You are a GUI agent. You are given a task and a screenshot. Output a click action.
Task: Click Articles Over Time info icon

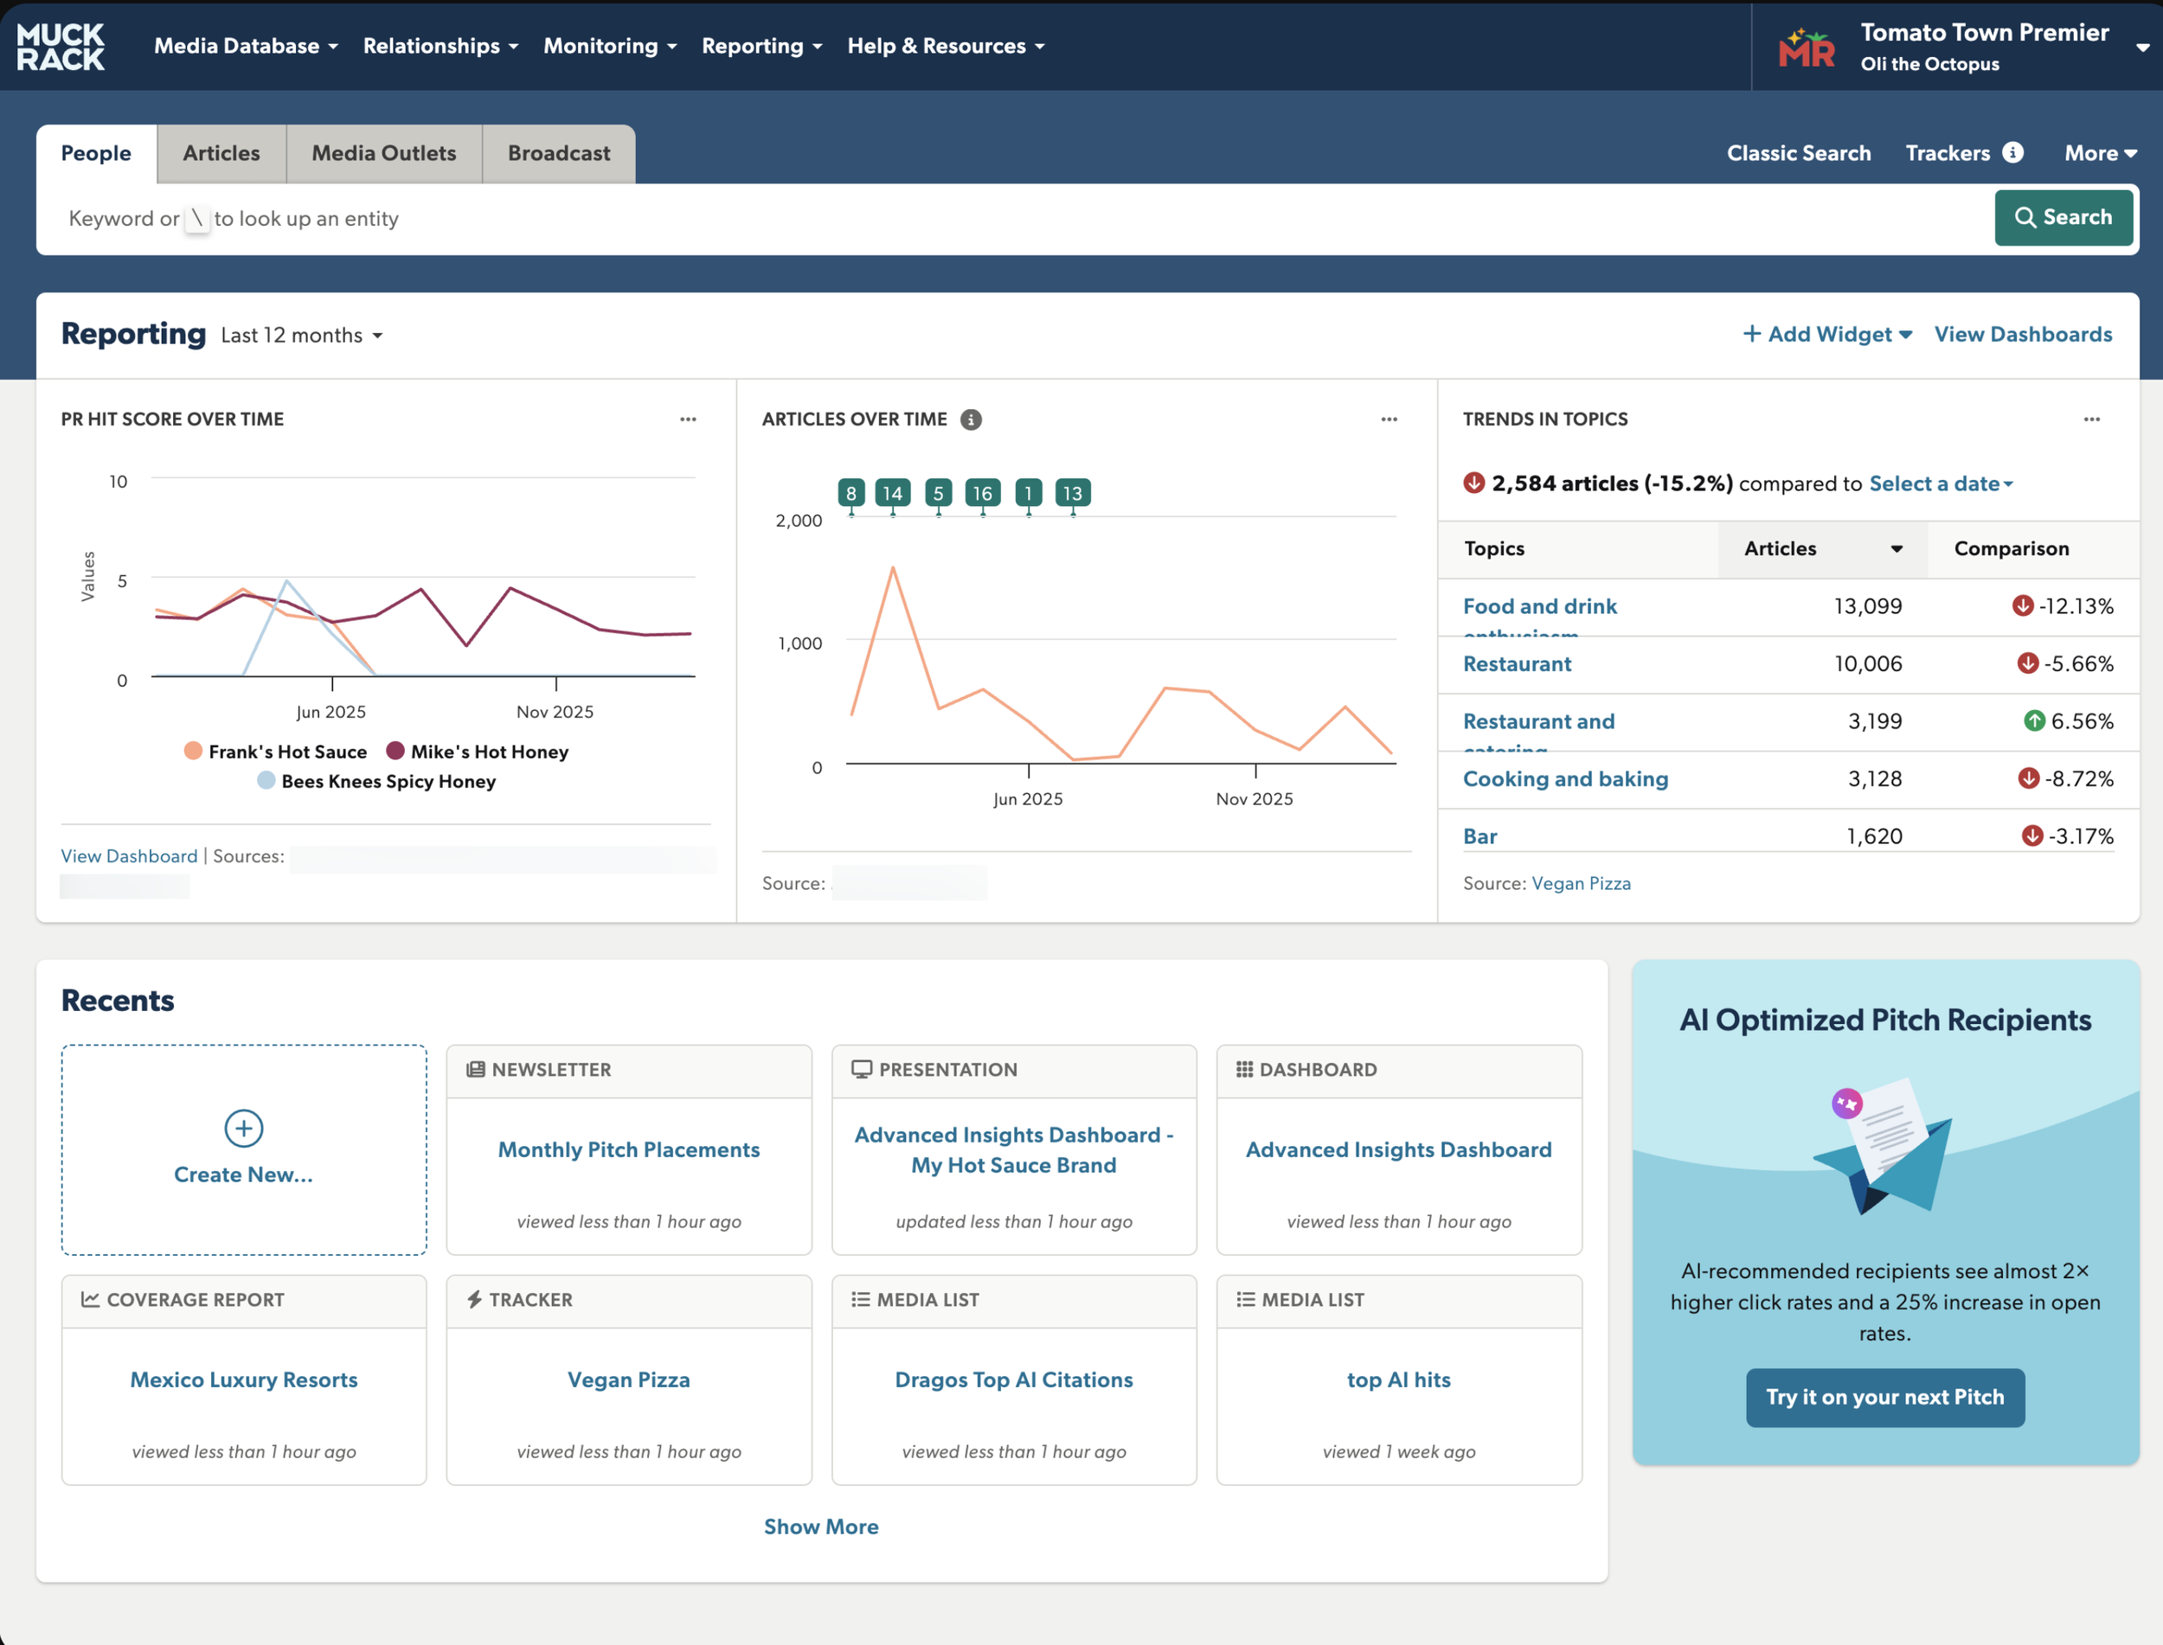(970, 419)
